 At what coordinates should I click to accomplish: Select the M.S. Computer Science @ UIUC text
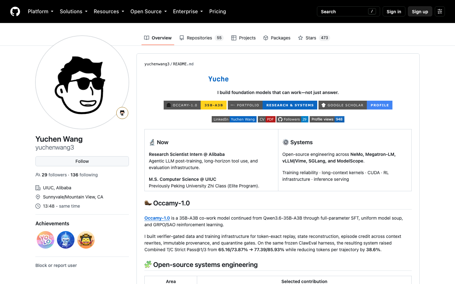(x=183, y=179)
